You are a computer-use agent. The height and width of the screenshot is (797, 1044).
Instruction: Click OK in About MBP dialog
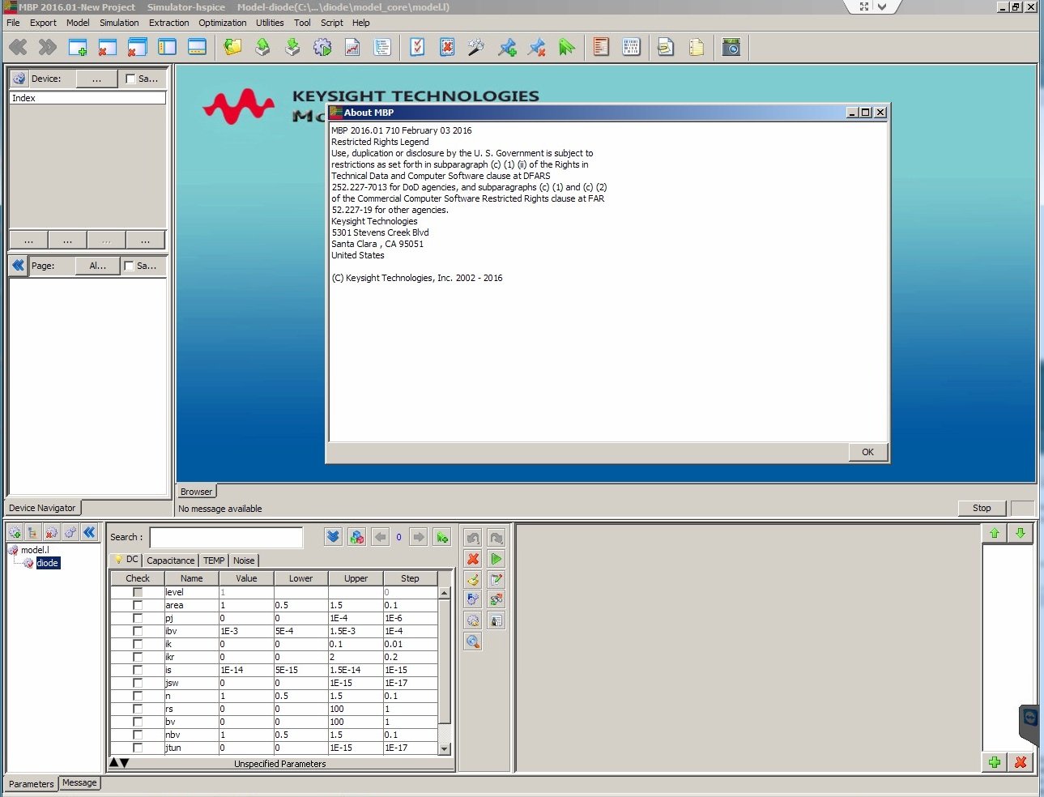[867, 452]
